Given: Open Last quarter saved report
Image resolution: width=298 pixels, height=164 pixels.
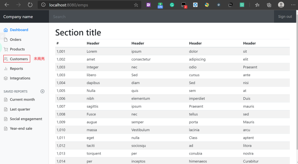Looking at the screenshot, I should (20, 109).
